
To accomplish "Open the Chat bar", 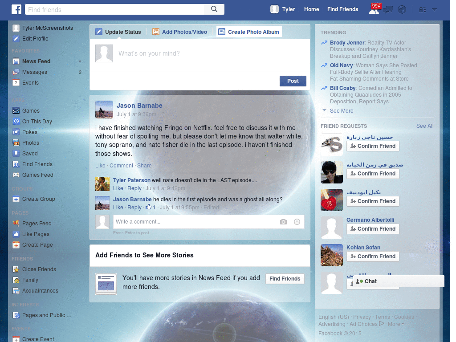I will pos(399,281).
